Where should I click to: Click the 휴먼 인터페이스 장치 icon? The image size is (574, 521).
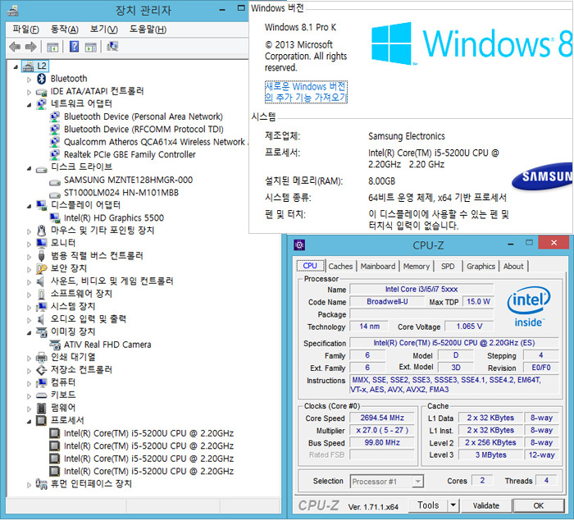point(41,484)
